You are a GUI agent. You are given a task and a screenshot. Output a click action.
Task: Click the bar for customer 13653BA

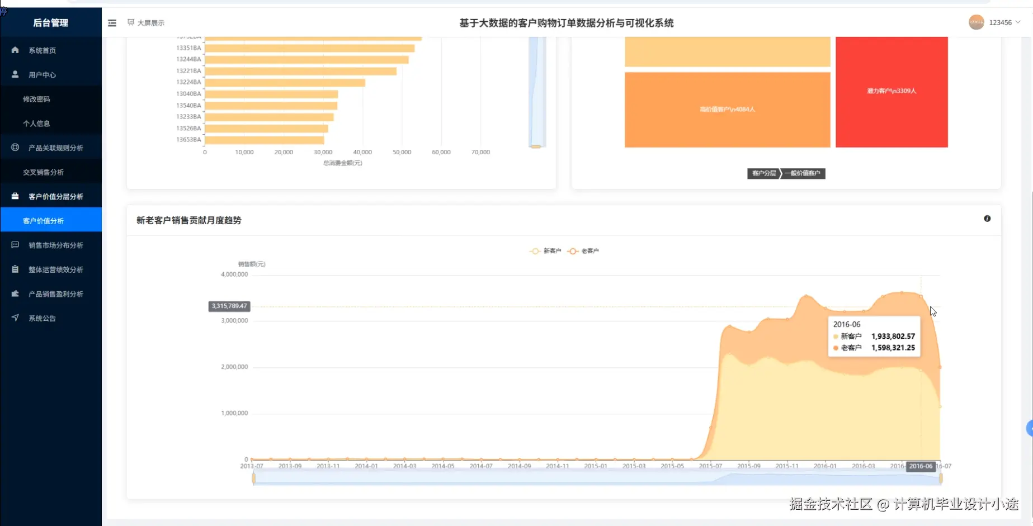tap(265, 140)
